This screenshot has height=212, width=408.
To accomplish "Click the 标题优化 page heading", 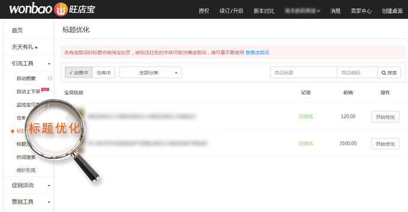I will click(76, 30).
